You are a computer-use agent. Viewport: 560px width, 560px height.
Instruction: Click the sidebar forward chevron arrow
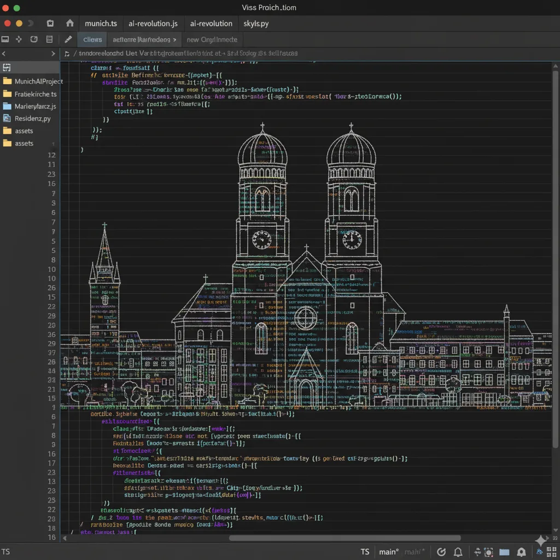coord(53,54)
